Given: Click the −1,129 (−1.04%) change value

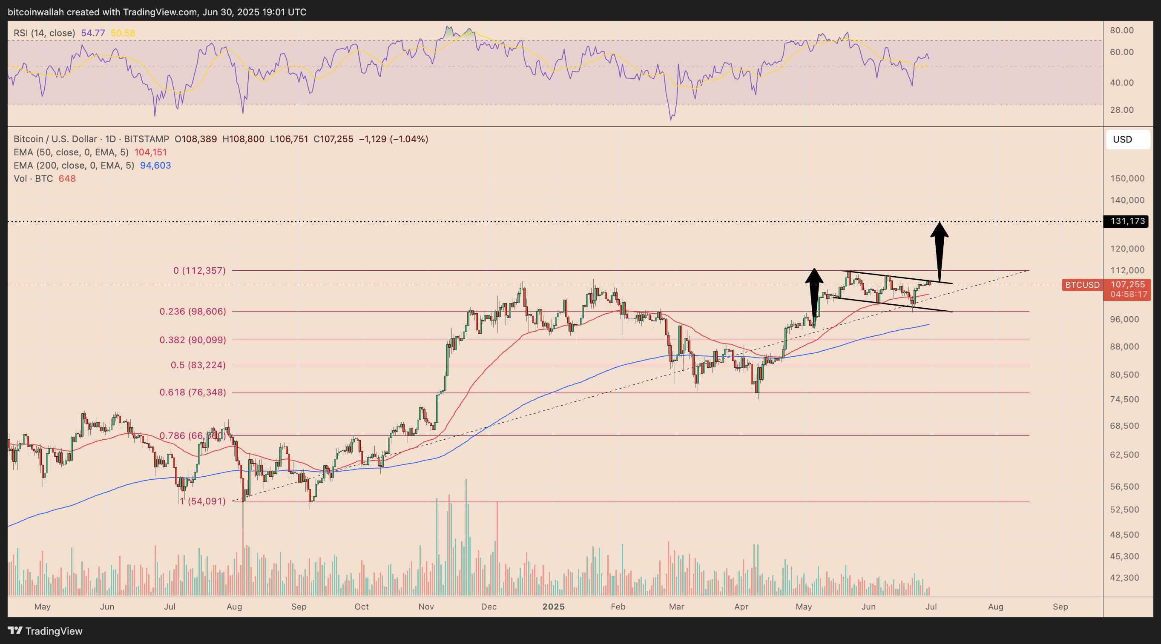Looking at the screenshot, I should [x=394, y=139].
